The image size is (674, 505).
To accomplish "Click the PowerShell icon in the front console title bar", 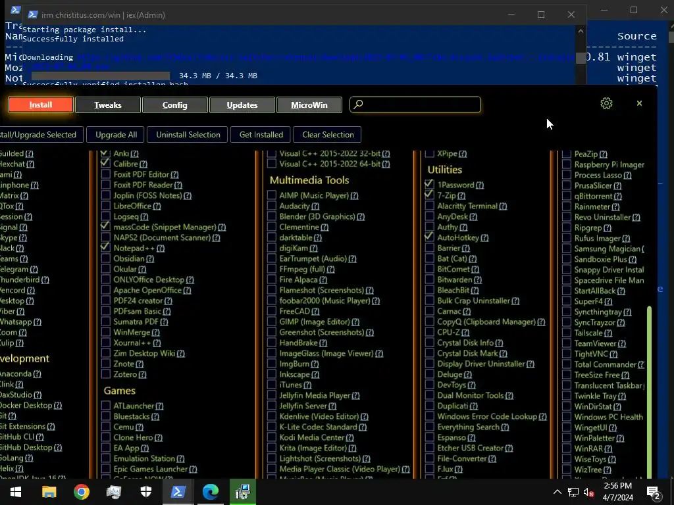I will point(33,14).
